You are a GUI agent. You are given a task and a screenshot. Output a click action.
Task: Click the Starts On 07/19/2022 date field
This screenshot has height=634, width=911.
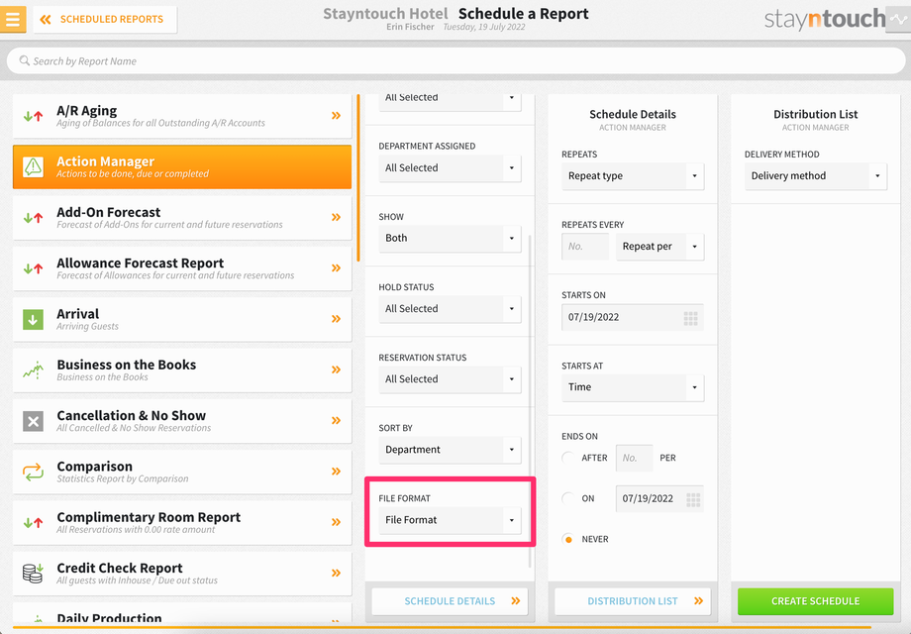(633, 317)
